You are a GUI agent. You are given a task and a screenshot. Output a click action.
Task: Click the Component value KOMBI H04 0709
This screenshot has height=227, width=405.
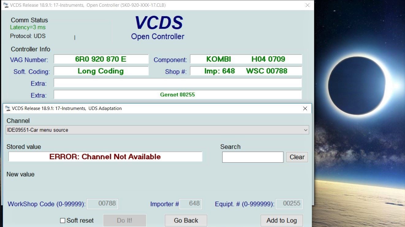pos(246,59)
